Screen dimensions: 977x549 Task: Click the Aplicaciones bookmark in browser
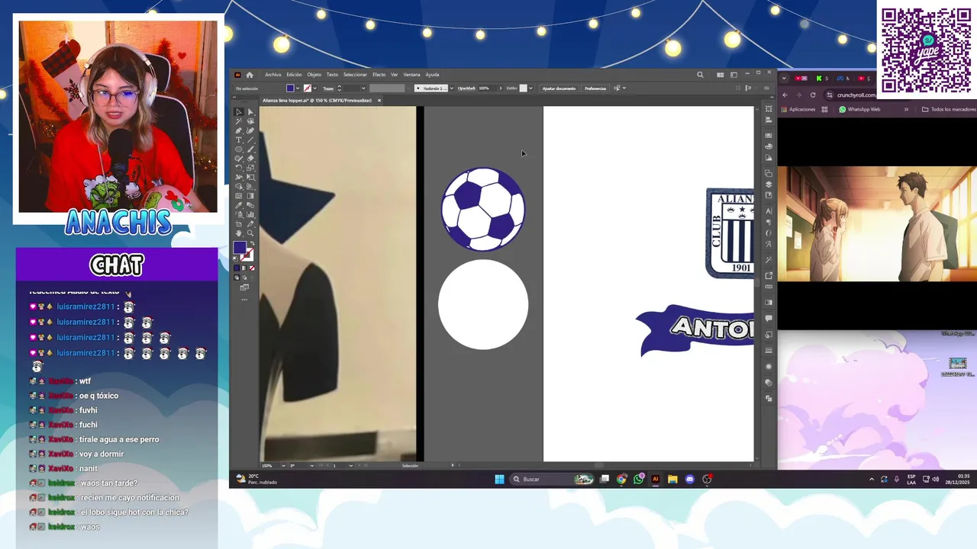[x=798, y=109]
